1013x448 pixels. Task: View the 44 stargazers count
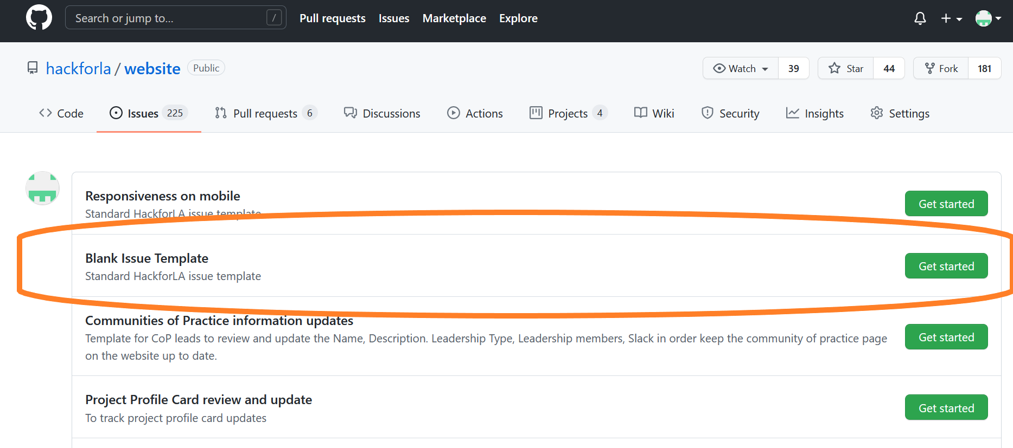click(x=889, y=68)
